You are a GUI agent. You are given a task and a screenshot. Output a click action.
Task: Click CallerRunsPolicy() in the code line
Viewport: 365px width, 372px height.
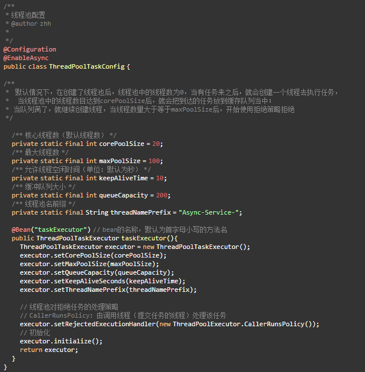point(278,324)
